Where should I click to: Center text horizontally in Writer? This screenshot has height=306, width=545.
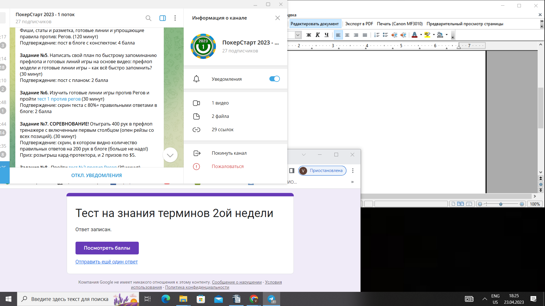(347, 35)
